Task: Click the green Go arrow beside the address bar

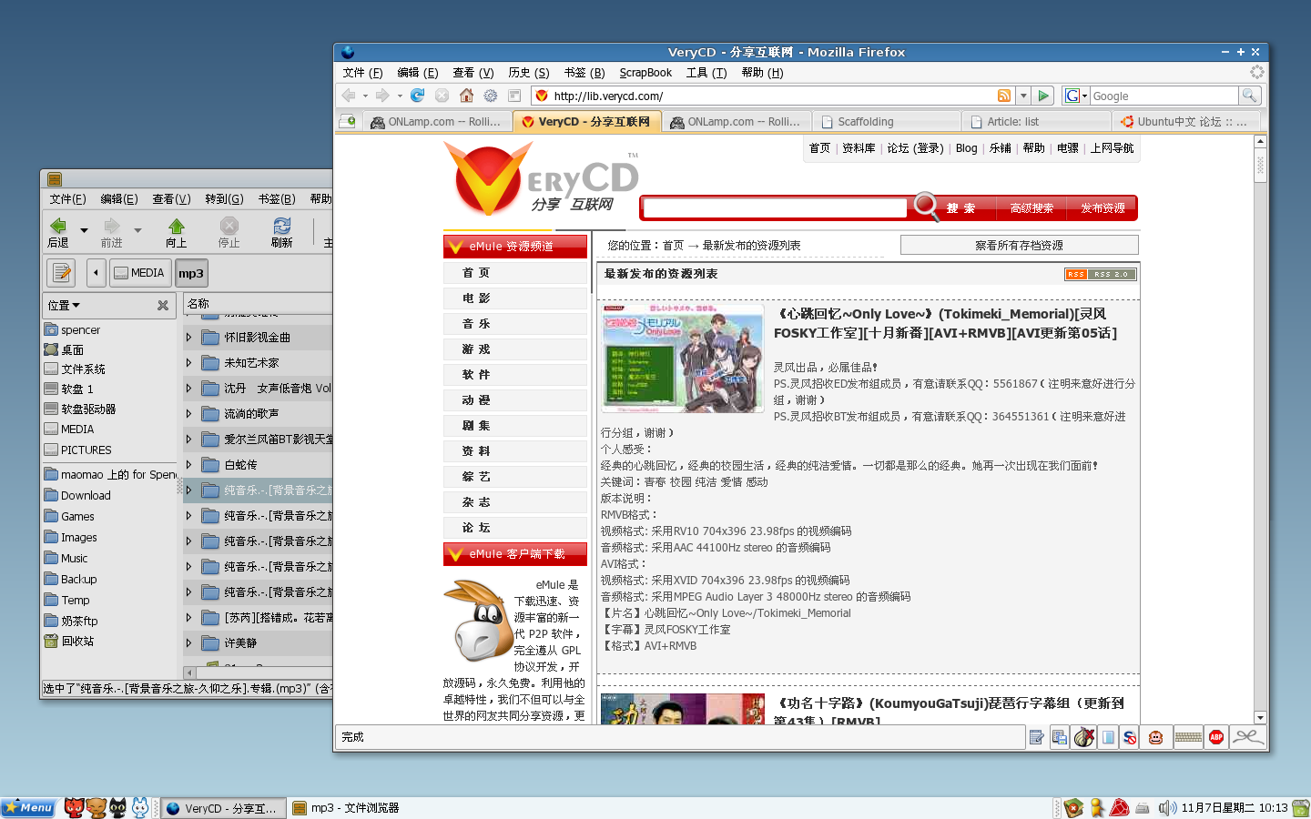Action: [x=1043, y=96]
